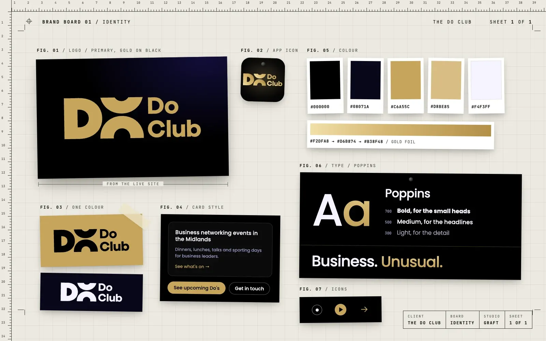Click the 'BRAND BOARD 01 / IDENTITY' header
This screenshot has width=546, height=341.
tap(86, 22)
